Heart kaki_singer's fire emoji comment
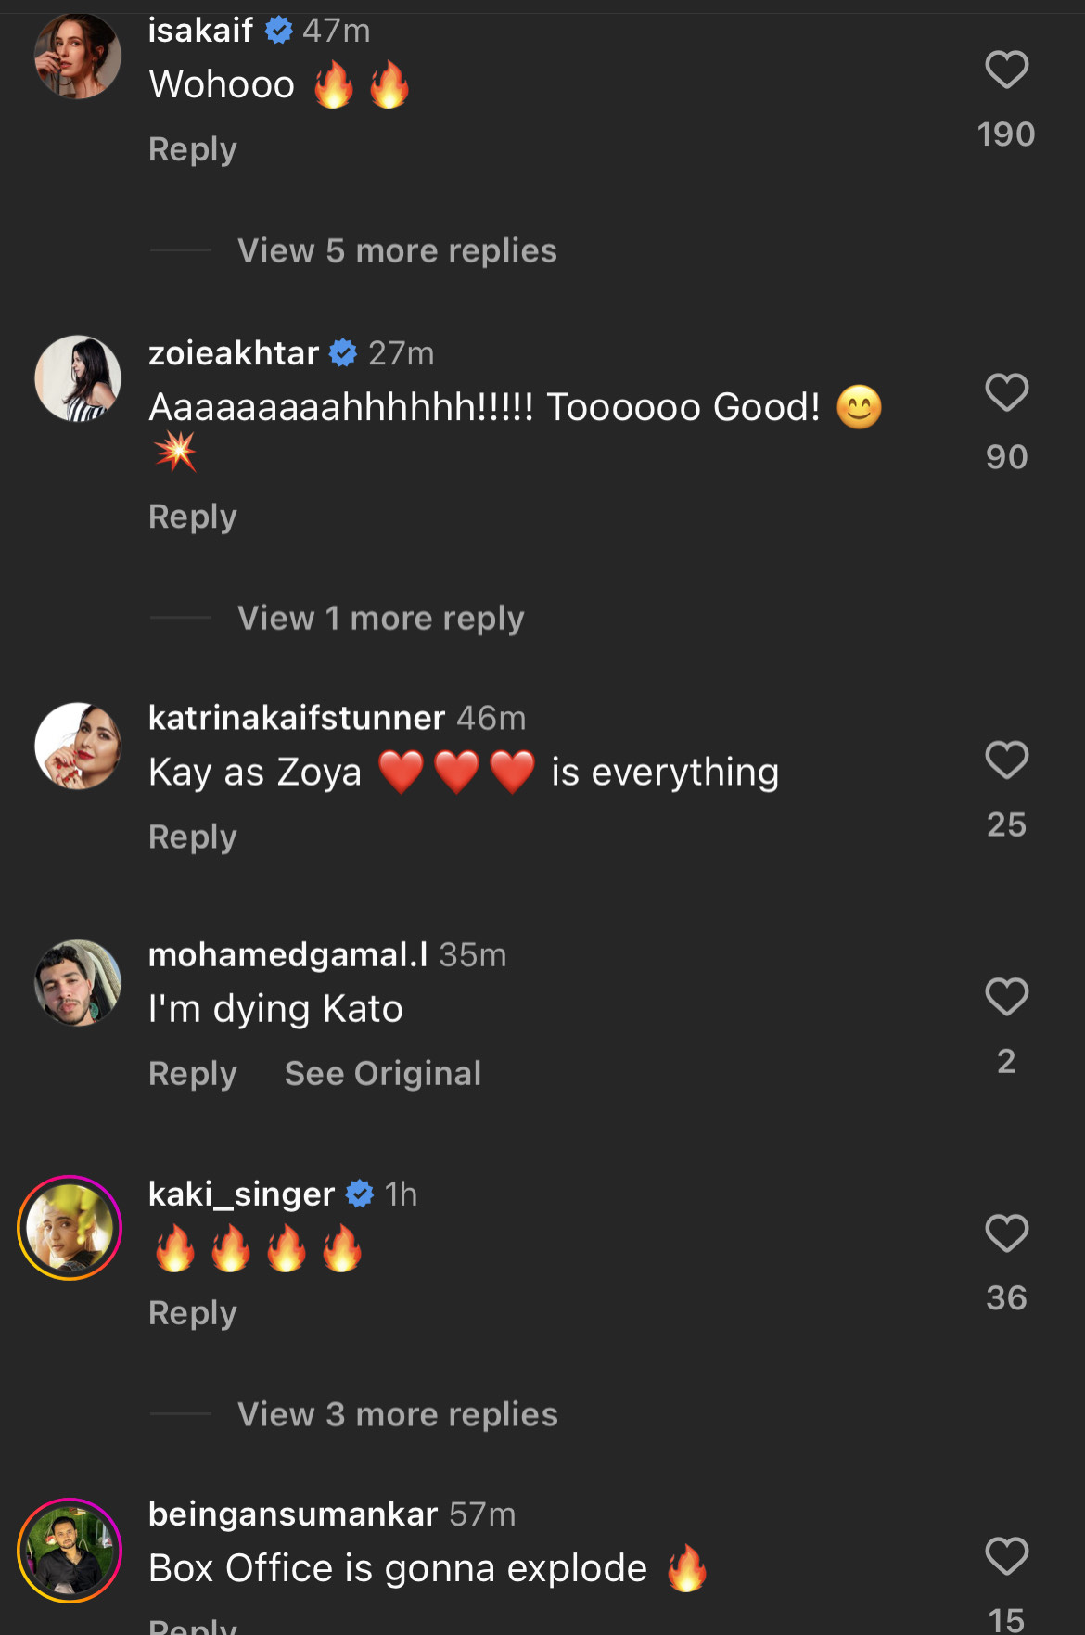This screenshot has height=1635, width=1085. pos(1006,1233)
